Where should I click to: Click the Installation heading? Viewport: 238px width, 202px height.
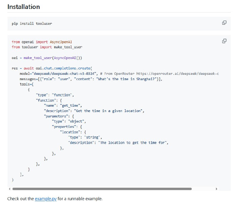pos(24,7)
